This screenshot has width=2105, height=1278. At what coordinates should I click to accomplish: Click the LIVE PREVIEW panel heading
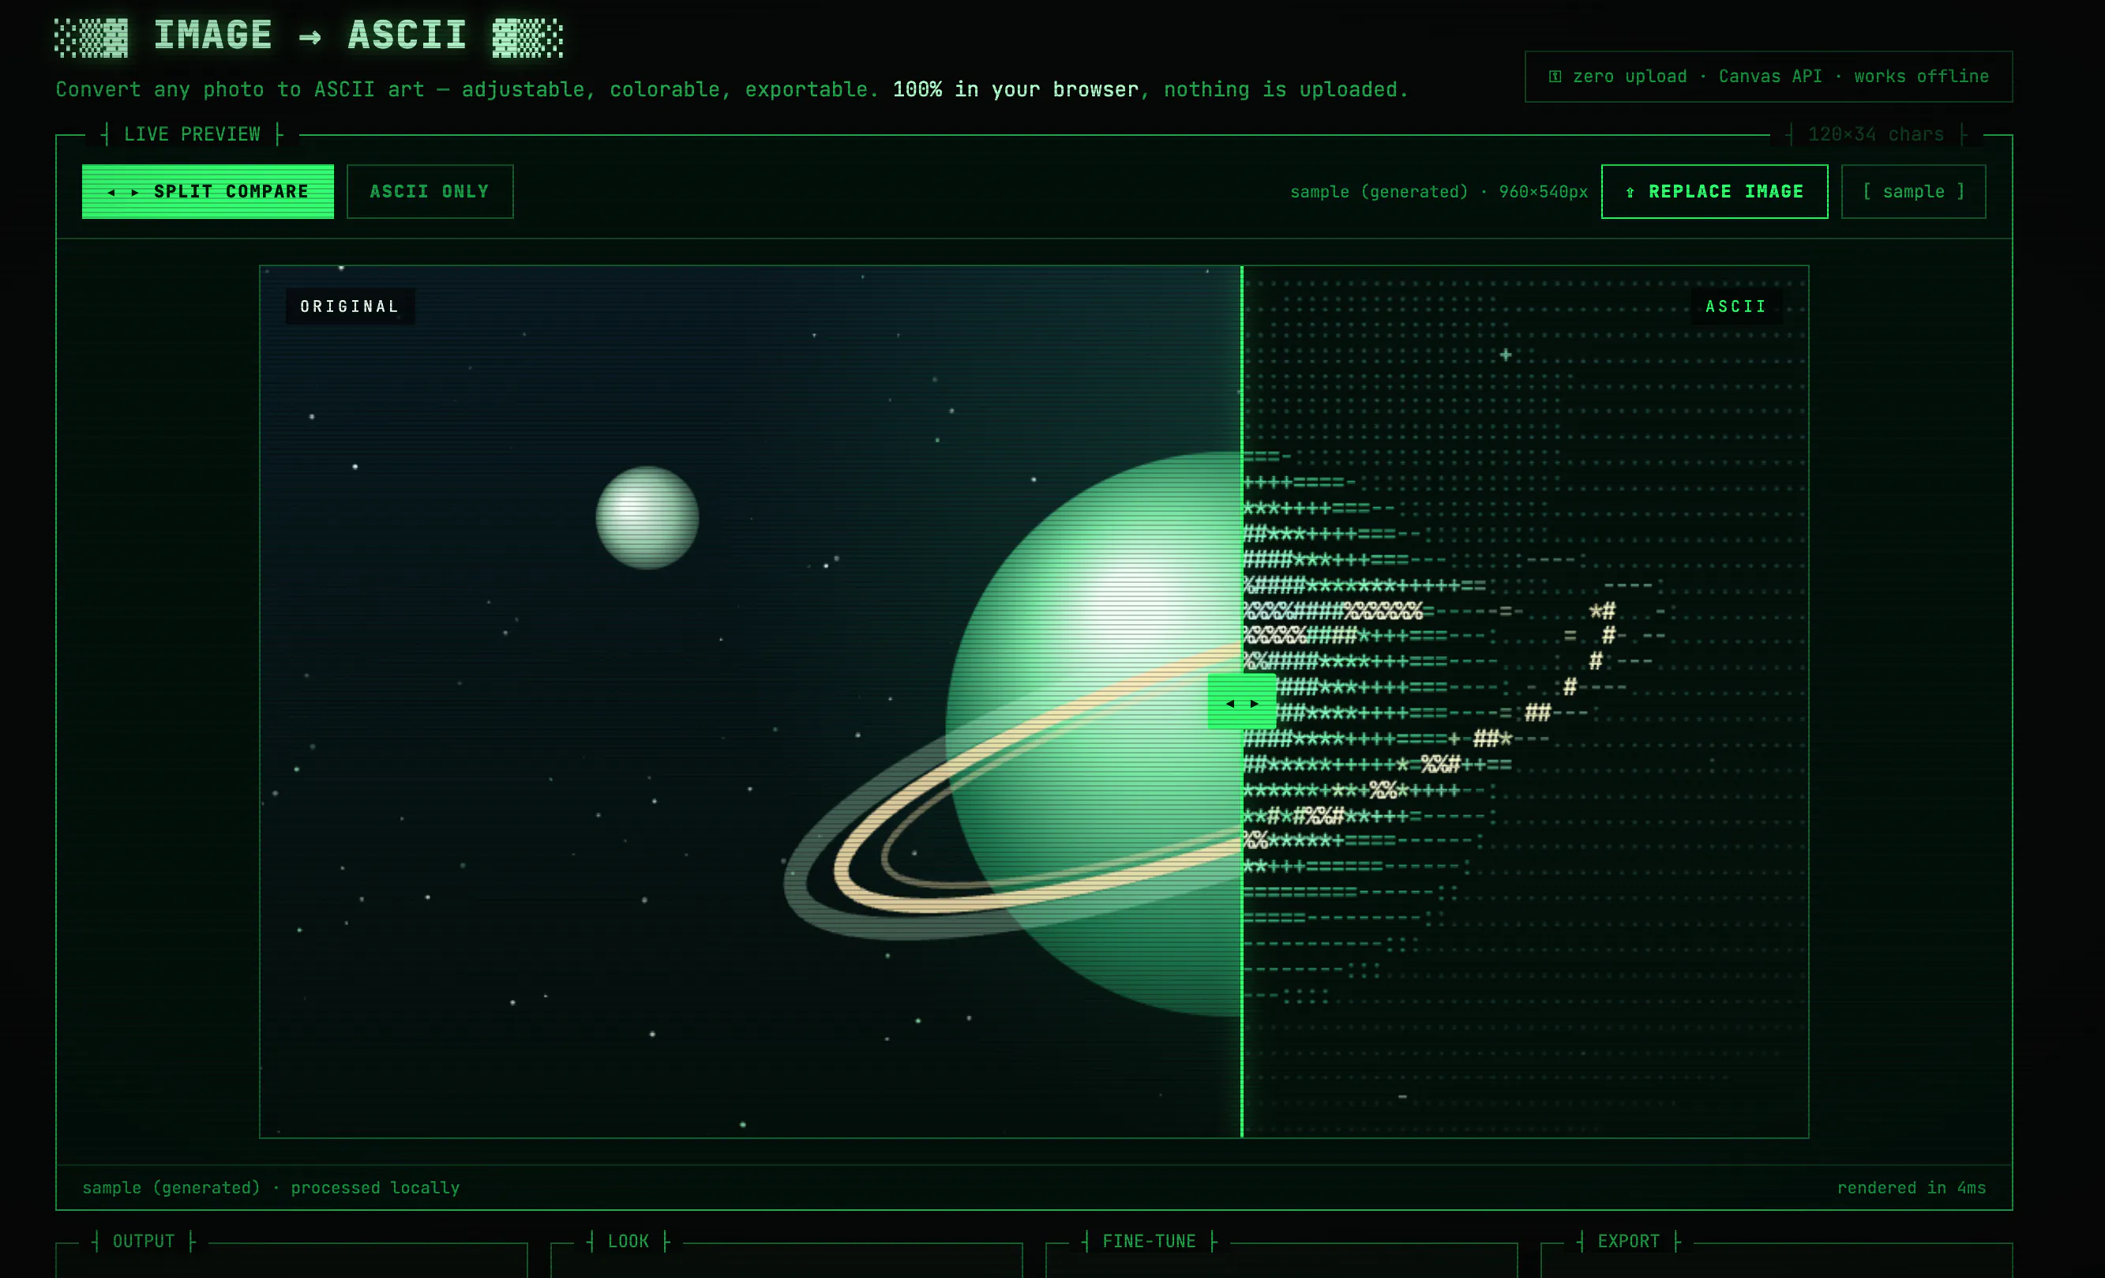[x=192, y=134]
